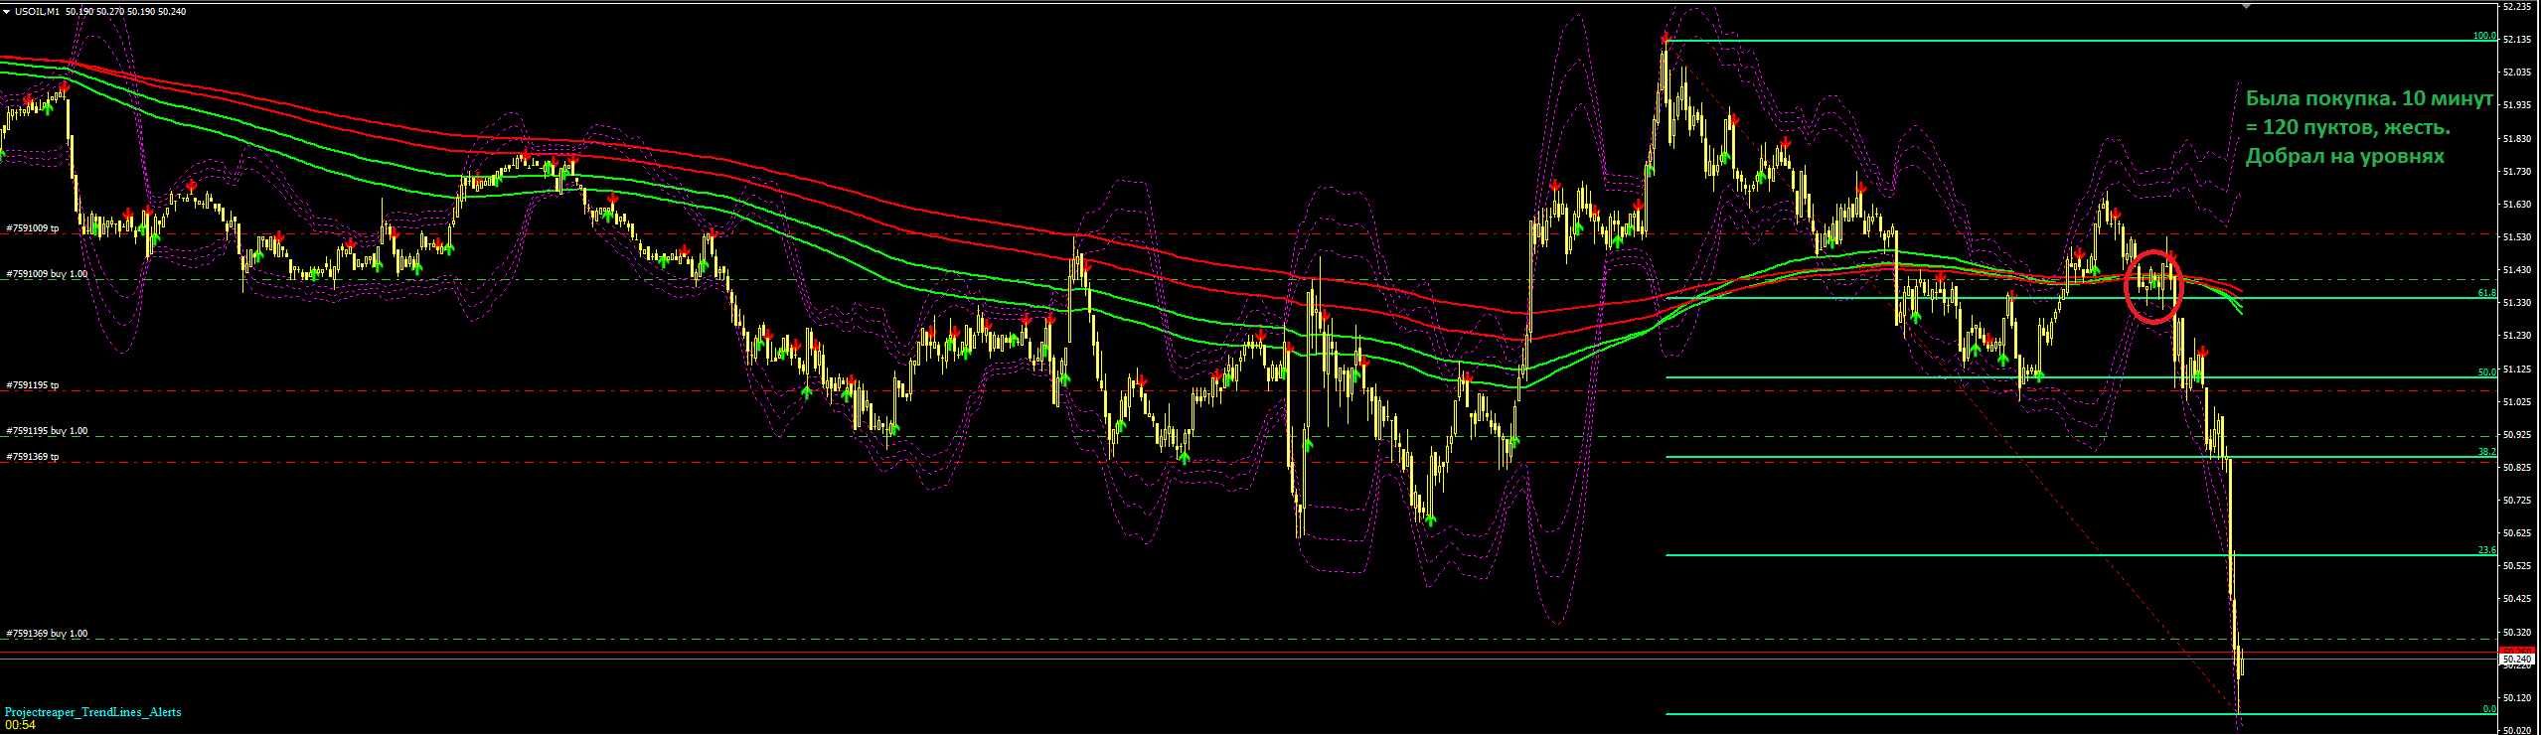Click the current price tag 50.240
Image resolution: width=2541 pixels, height=735 pixels.
coord(2517,660)
